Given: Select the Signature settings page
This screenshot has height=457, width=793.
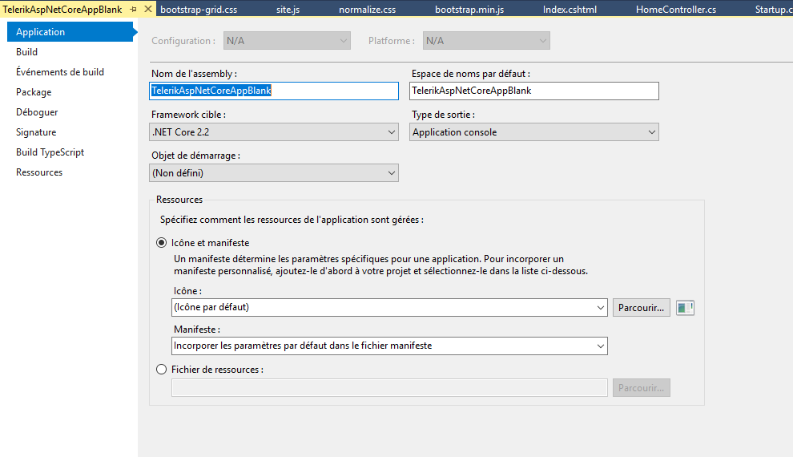Looking at the screenshot, I should coord(36,132).
